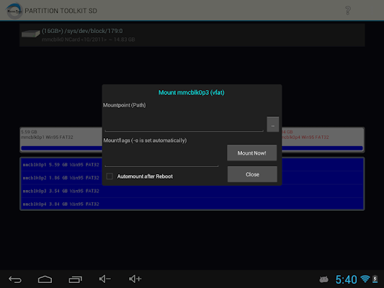This screenshot has height=288, width=384.
Task: Tap the Partition Toolkit SD app logo
Action: click(14, 11)
